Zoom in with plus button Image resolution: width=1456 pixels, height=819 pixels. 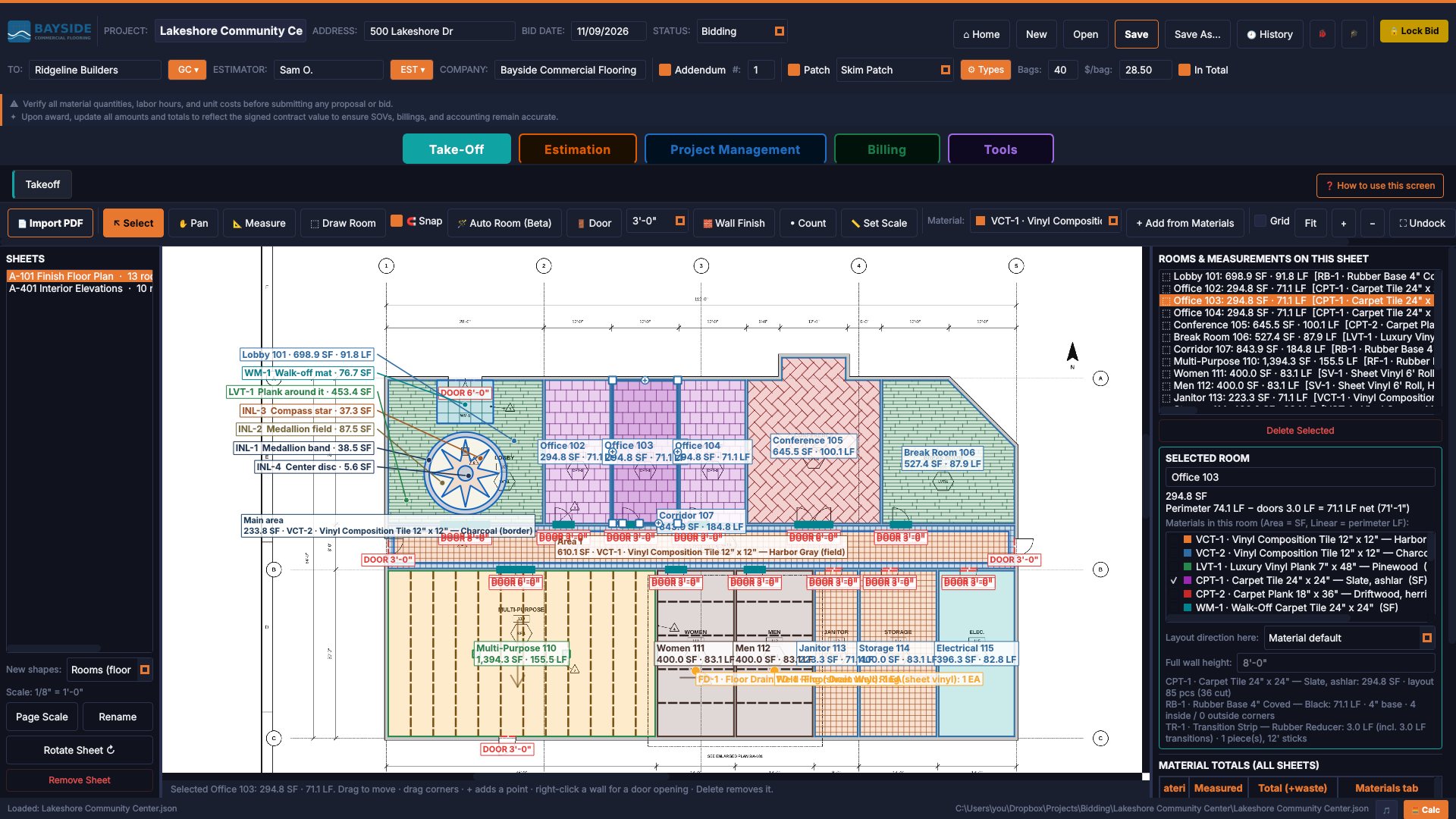(x=1344, y=223)
